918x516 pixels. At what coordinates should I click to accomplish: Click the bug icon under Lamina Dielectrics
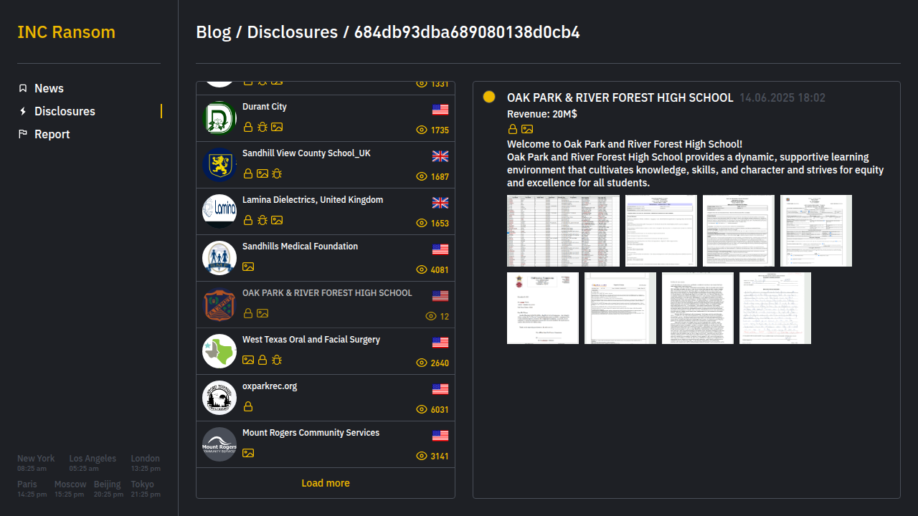pyautogui.click(x=262, y=220)
